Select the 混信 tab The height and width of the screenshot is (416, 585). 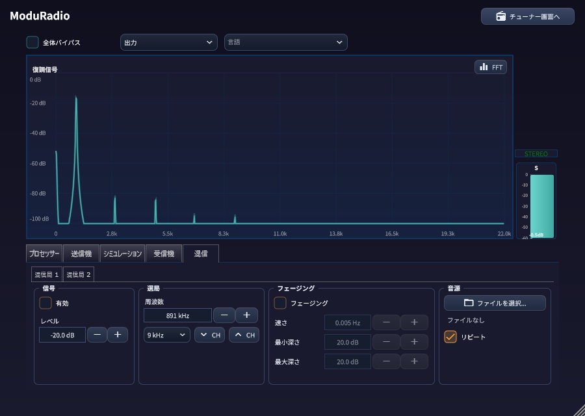tap(201, 253)
